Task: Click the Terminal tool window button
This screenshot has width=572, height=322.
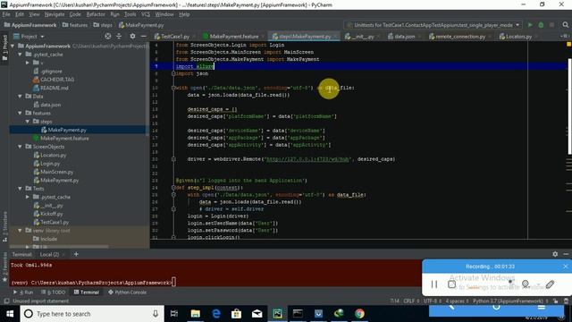Action: coord(87,292)
